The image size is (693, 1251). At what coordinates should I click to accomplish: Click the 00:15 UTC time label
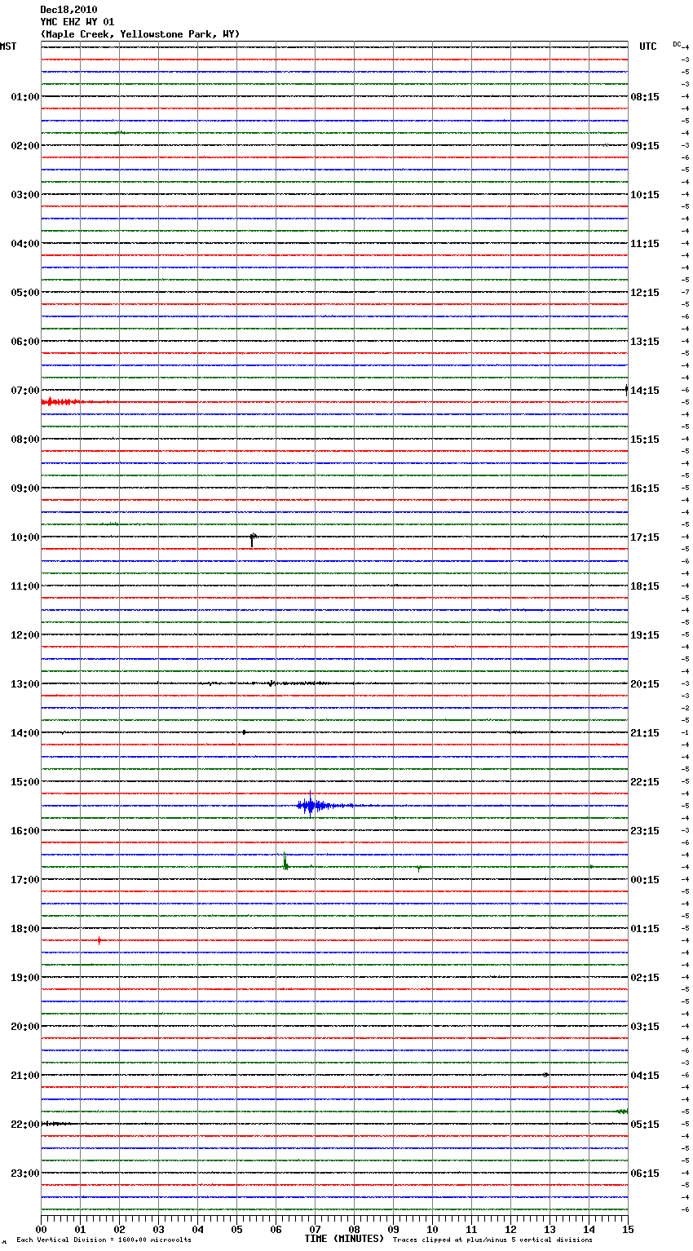pyautogui.click(x=645, y=880)
